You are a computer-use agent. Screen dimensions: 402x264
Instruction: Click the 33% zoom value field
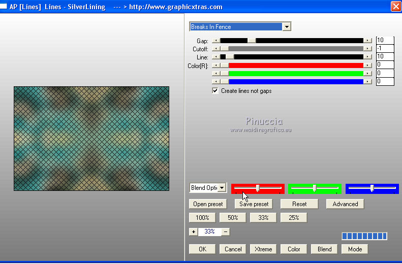209,232
